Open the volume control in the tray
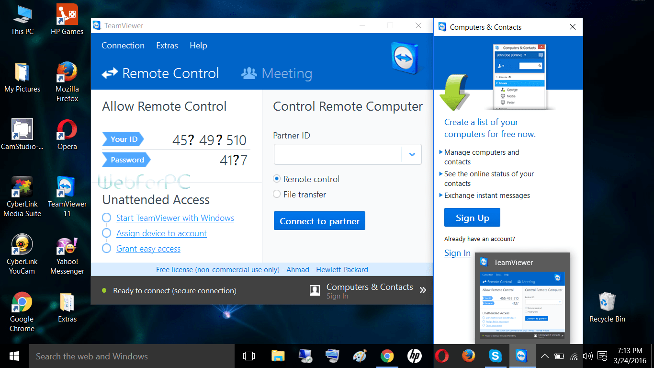The image size is (654, 368). pos(588,356)
